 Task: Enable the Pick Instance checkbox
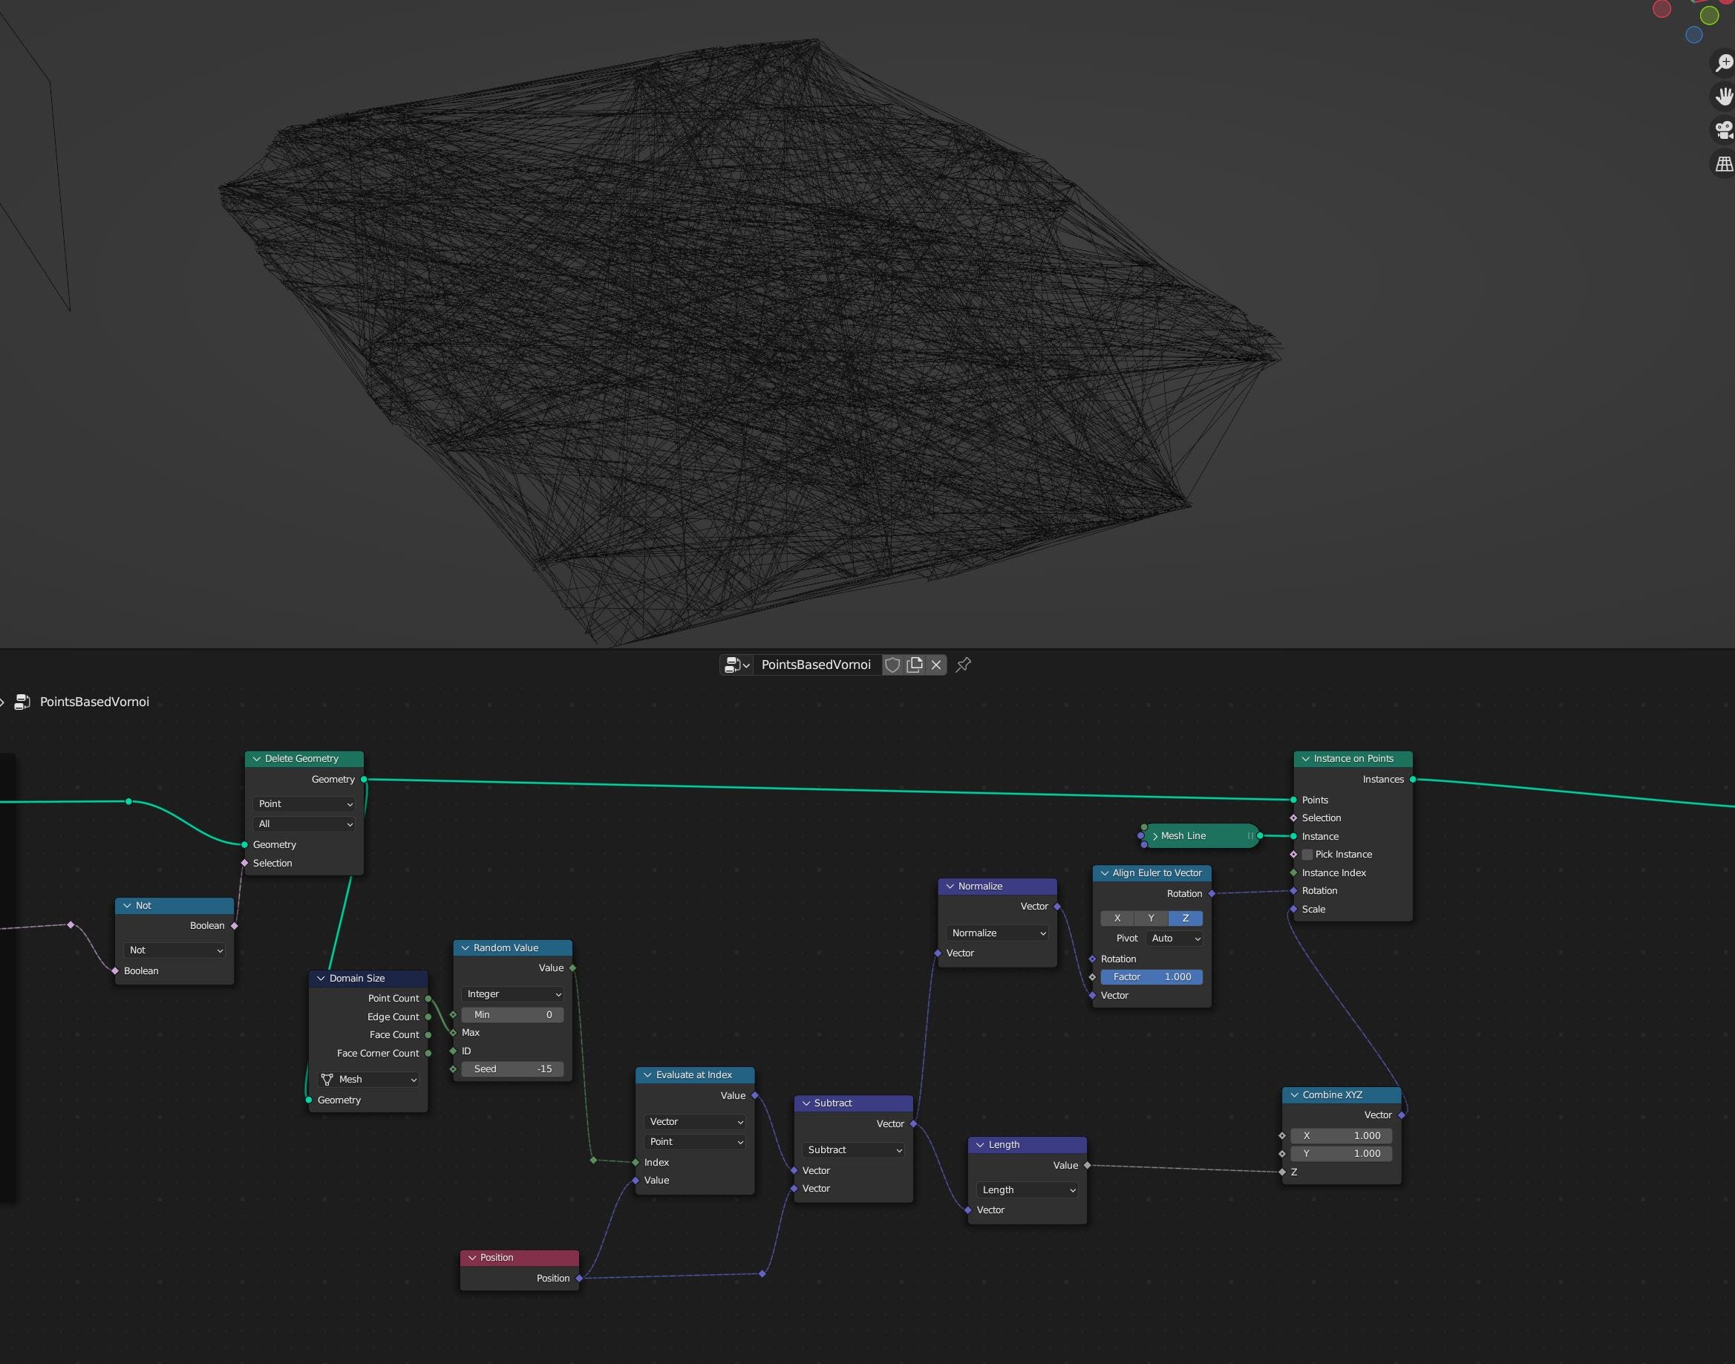pyautogui.click(x=1307, y=855)
